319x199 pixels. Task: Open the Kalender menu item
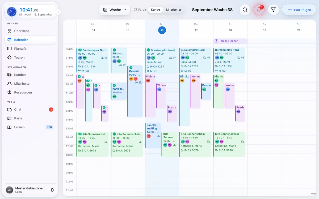coord(30,40)
